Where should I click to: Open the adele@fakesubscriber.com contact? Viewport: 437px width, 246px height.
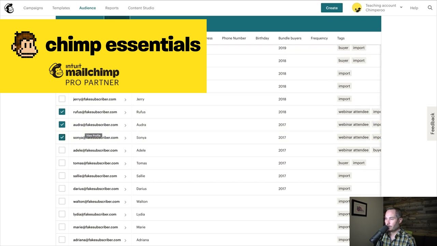pyautogui.click(x=95, y=150)
